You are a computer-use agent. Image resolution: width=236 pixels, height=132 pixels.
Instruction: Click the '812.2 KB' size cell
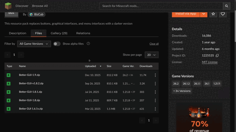click(112, 75)
